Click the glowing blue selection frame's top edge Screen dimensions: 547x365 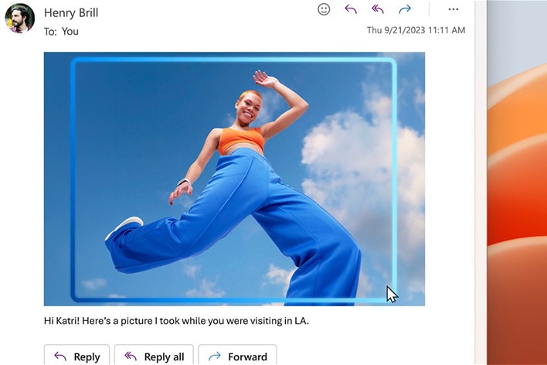click(x=232, y=60)
